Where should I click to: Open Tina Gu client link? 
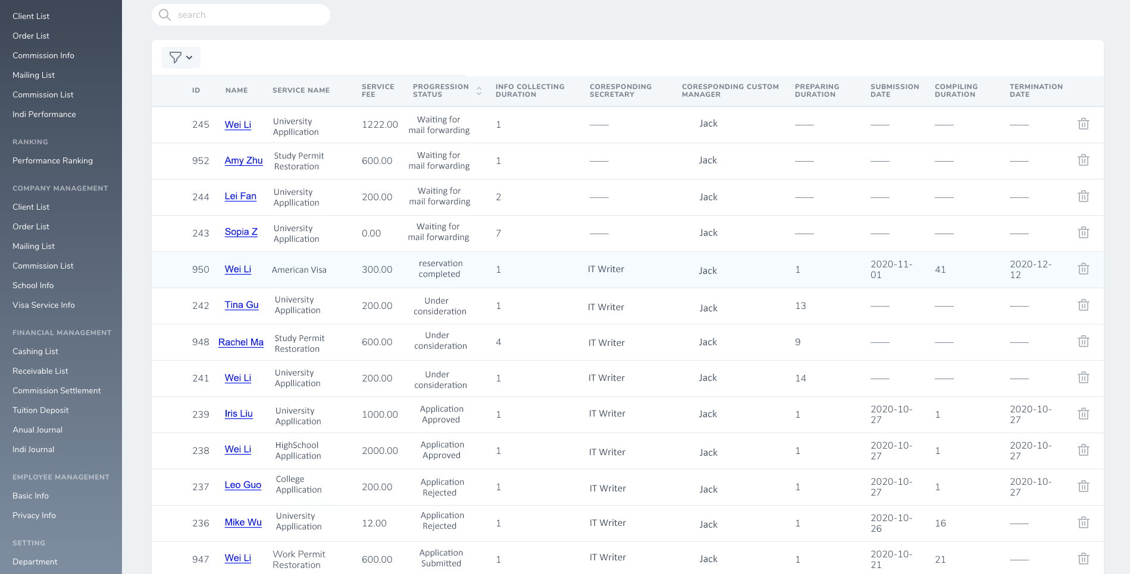[x=242, y=305]
